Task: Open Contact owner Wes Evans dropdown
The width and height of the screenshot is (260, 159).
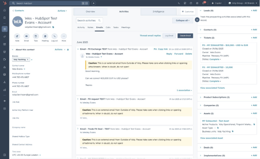Action: tap(18, 69)
